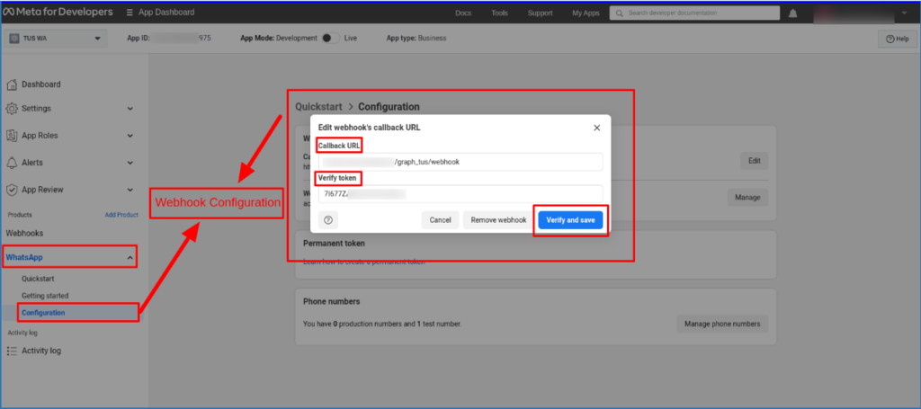Focus the Callback URL input field

point(460,162)
